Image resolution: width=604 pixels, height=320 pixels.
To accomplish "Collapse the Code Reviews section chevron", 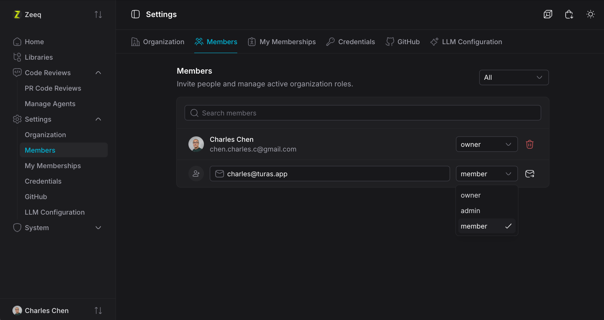I will (x=98, y=73).
